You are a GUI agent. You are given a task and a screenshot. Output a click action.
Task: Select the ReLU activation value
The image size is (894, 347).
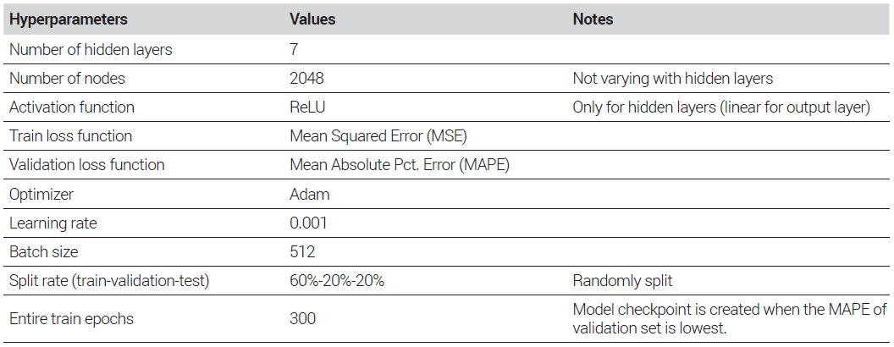[307, 107]
